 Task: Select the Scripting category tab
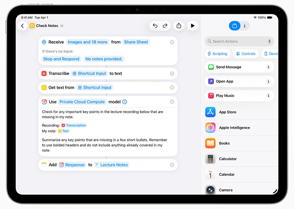coord(217,54)
